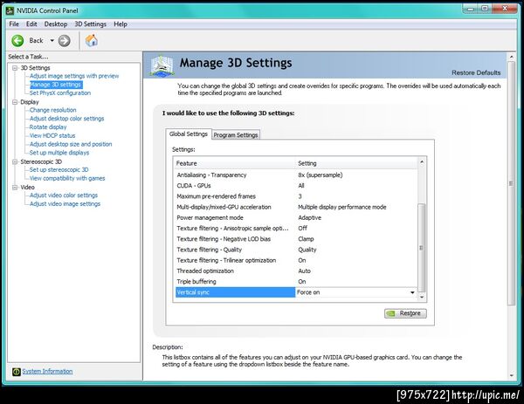
Task: Open View compatibility with games
Action: point(67,178)
